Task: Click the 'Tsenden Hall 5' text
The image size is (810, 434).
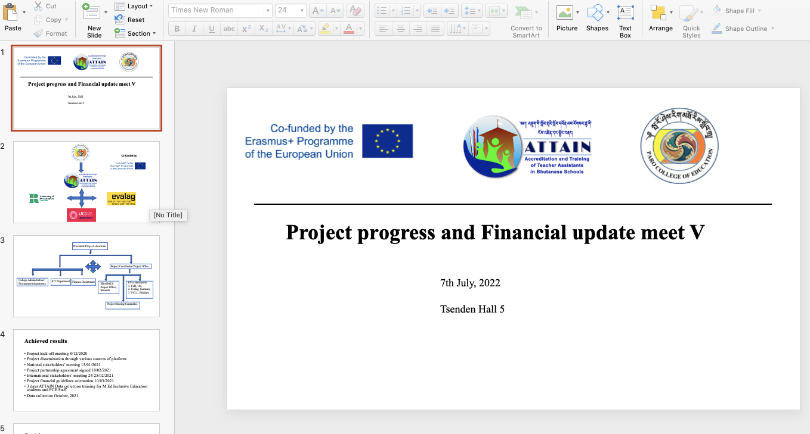Action: pos(472,309)
